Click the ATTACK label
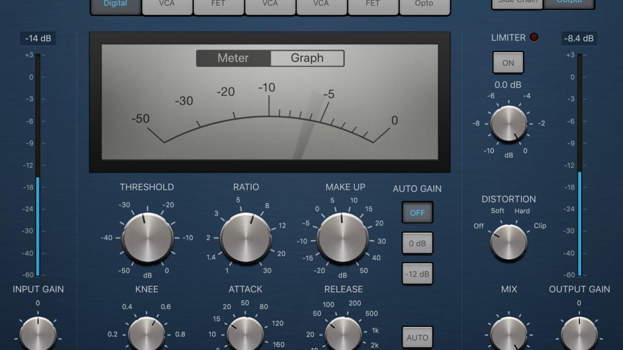Image resolution: width=623 pixels, height=350 pixels. pos(246,289)
